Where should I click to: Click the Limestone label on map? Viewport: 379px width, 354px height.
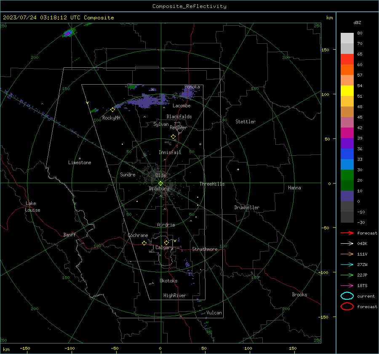click(x=80, y=162)
